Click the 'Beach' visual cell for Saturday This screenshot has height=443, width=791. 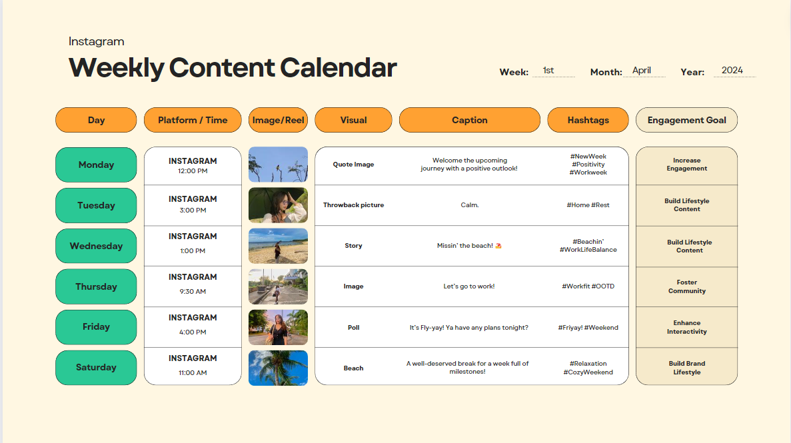tap(353, 368)
